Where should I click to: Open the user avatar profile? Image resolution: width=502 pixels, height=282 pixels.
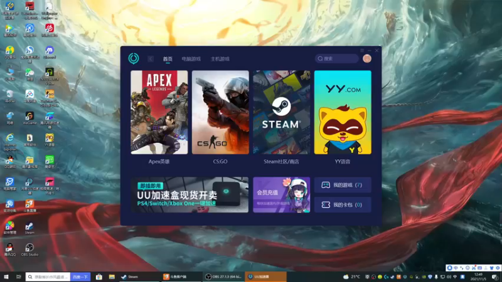367,58
